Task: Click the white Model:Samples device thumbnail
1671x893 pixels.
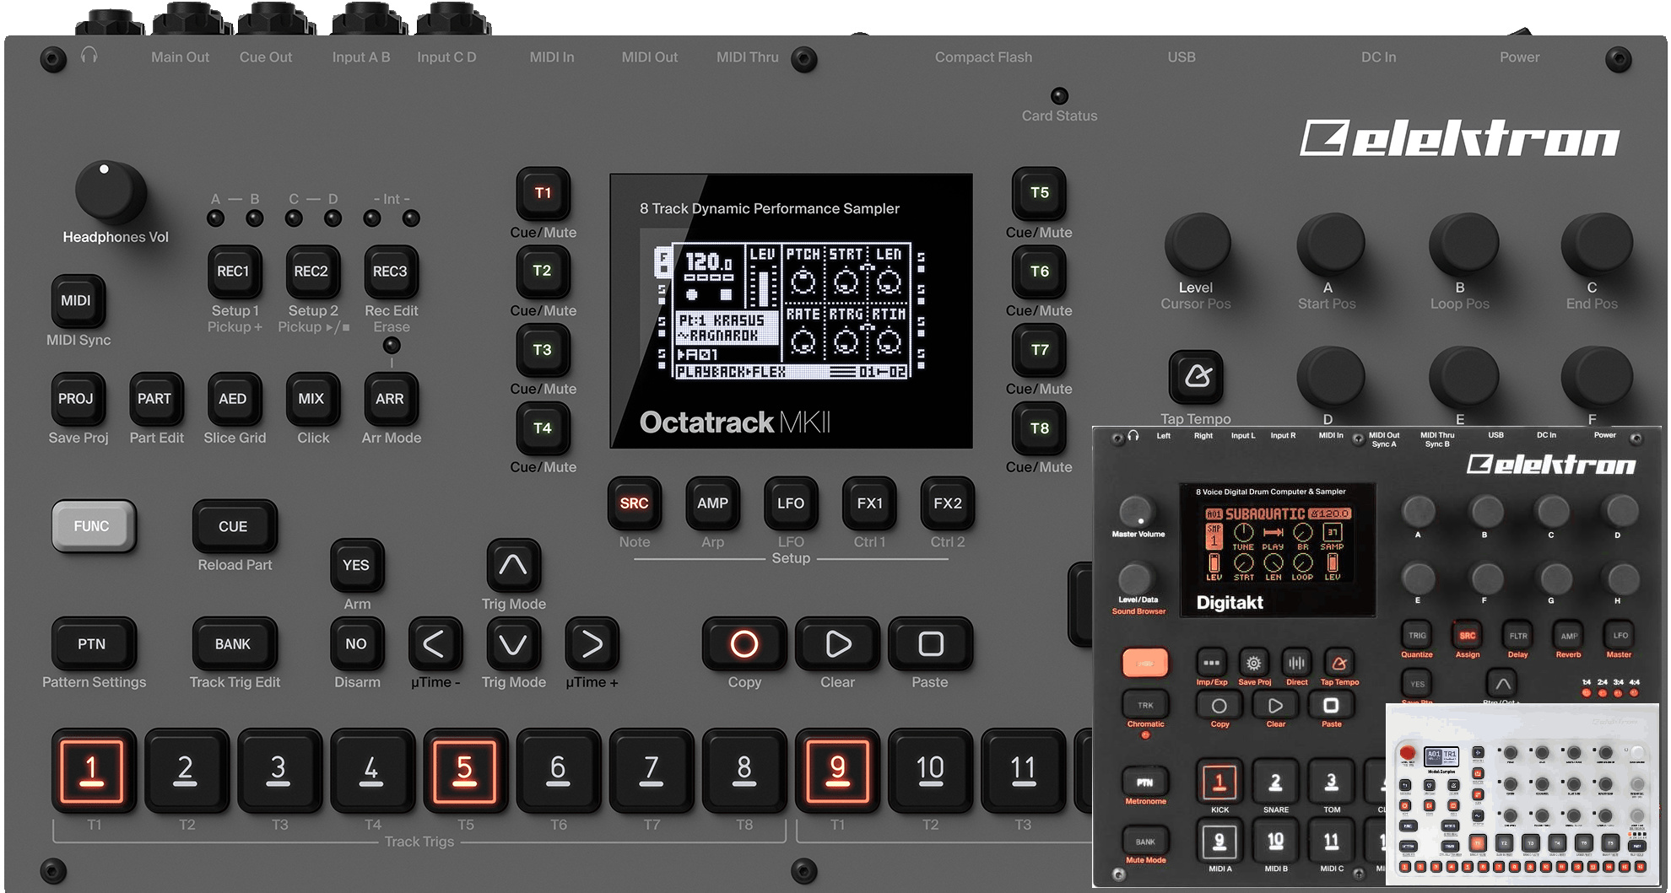Action: [1522, 794]
